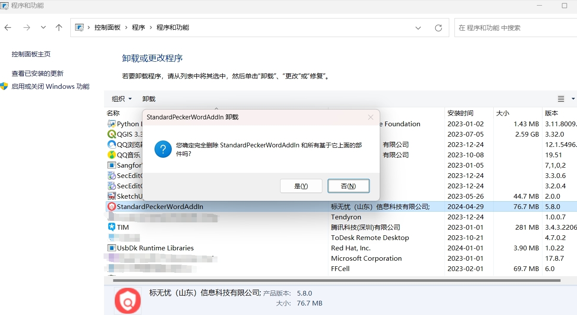Screen dimensions: 577x315
Task: Open the recent locations chevron
Action: [43, 28]
